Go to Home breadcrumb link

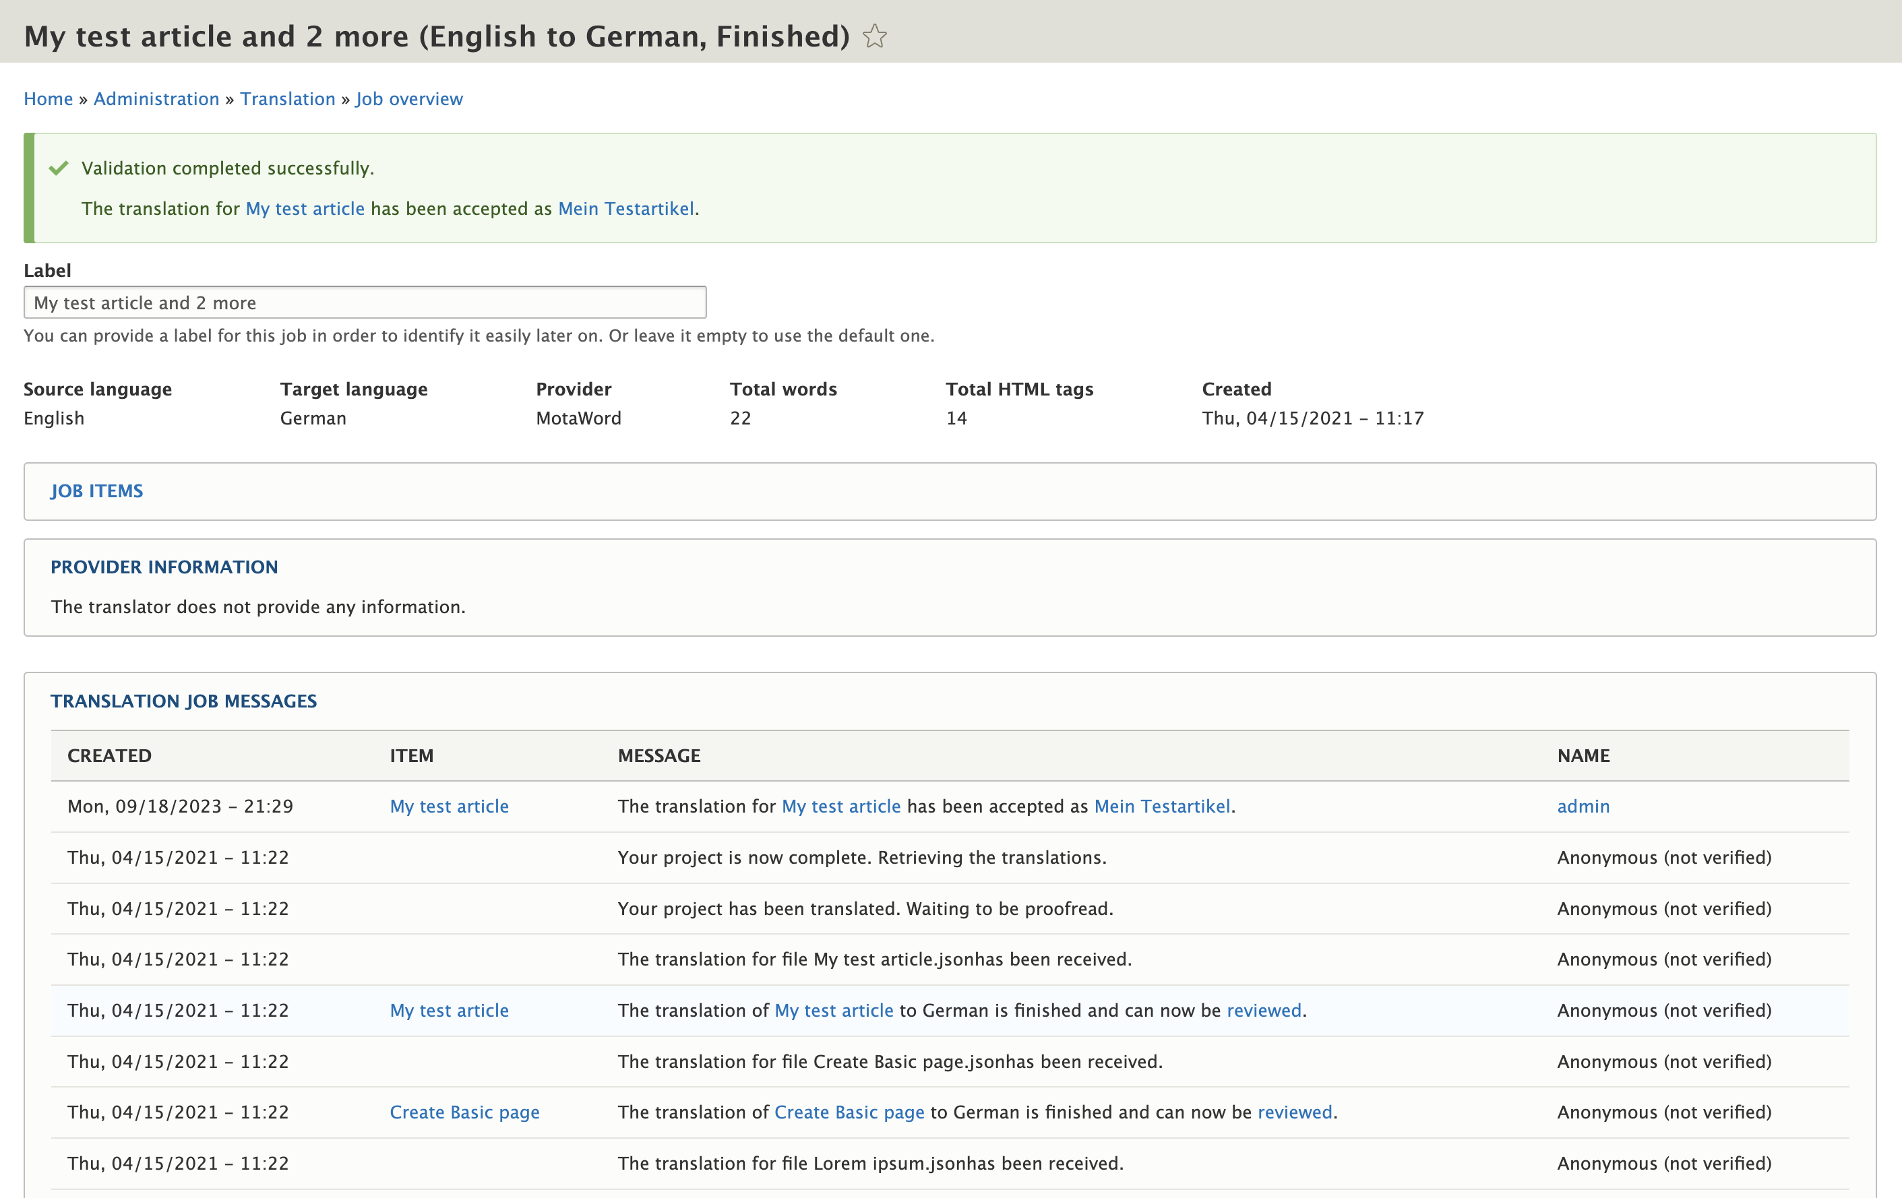click(x=48, y=99)
